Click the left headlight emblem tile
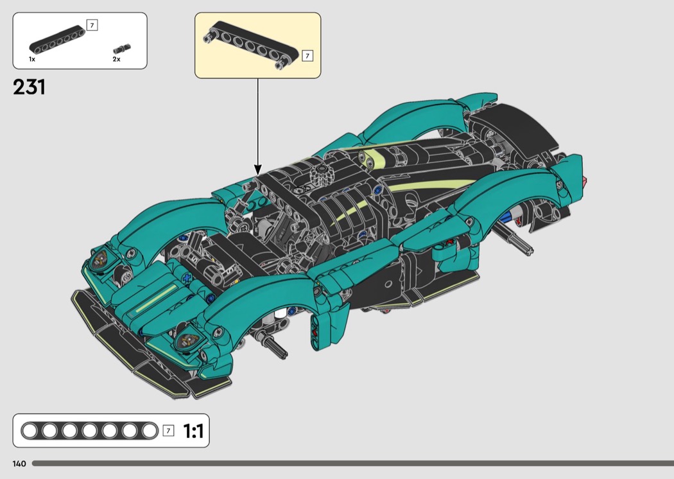Screen dimensions: 674x479 (x=101, y=259)
